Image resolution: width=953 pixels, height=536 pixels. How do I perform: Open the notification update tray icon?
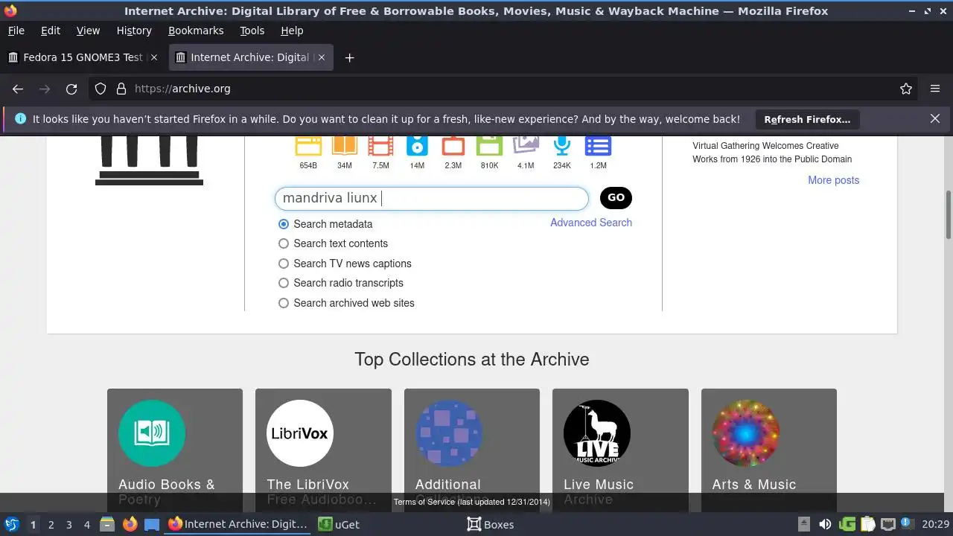(907, 524)
